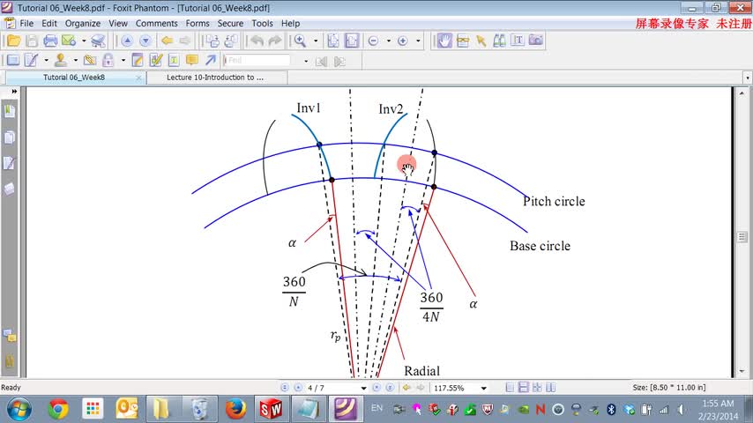The width and height of the screenshot is (753, 423).
Task: Click the rectangle form tool icon
Action: [13, 61]
